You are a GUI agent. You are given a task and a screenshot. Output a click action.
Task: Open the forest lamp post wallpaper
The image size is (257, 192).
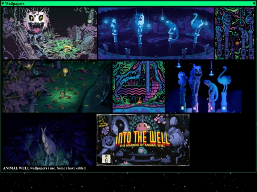[x=57, y=87]
